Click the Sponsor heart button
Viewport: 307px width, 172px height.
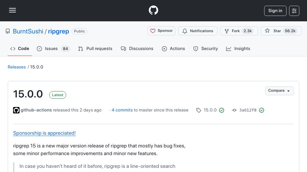coord(161,31)
